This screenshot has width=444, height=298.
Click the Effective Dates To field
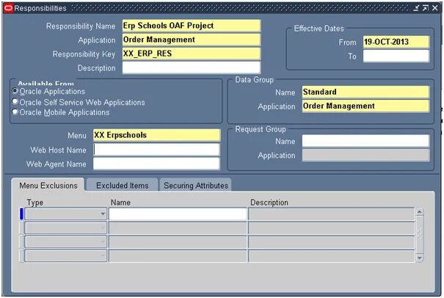396,56
